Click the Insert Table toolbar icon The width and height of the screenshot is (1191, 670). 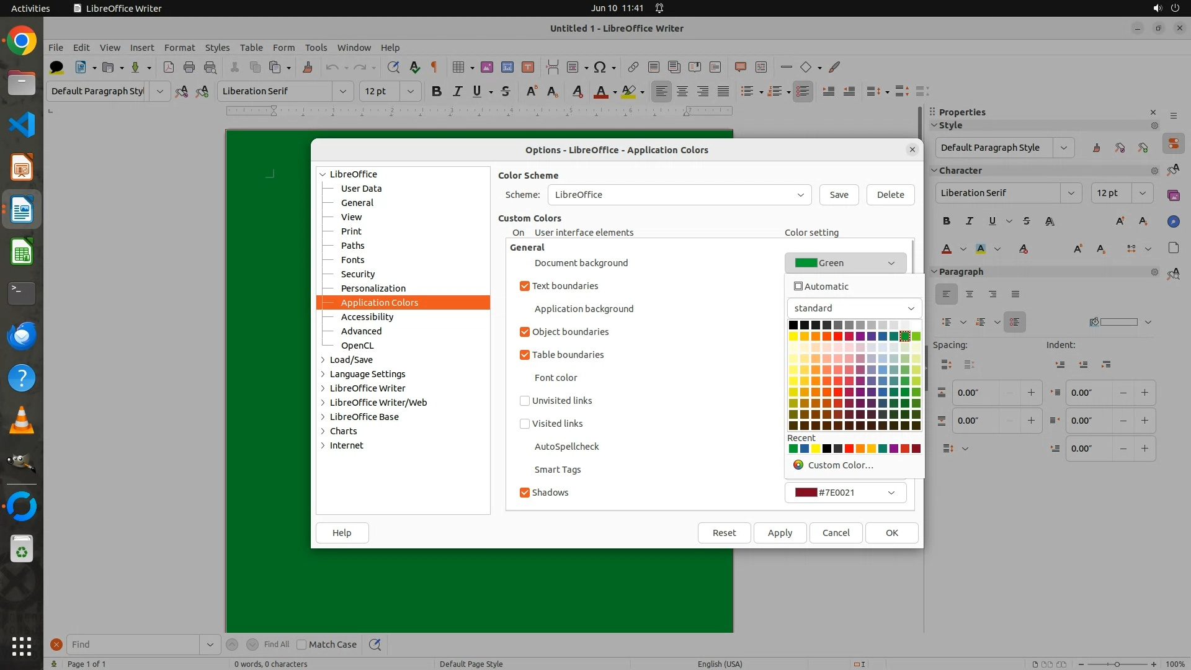click(458, 67)
